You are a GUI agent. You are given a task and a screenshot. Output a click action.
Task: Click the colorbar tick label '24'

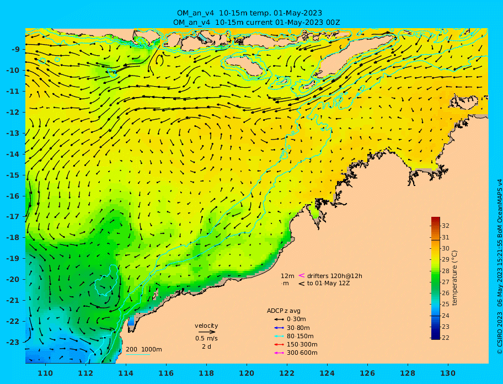coord(445,316)
